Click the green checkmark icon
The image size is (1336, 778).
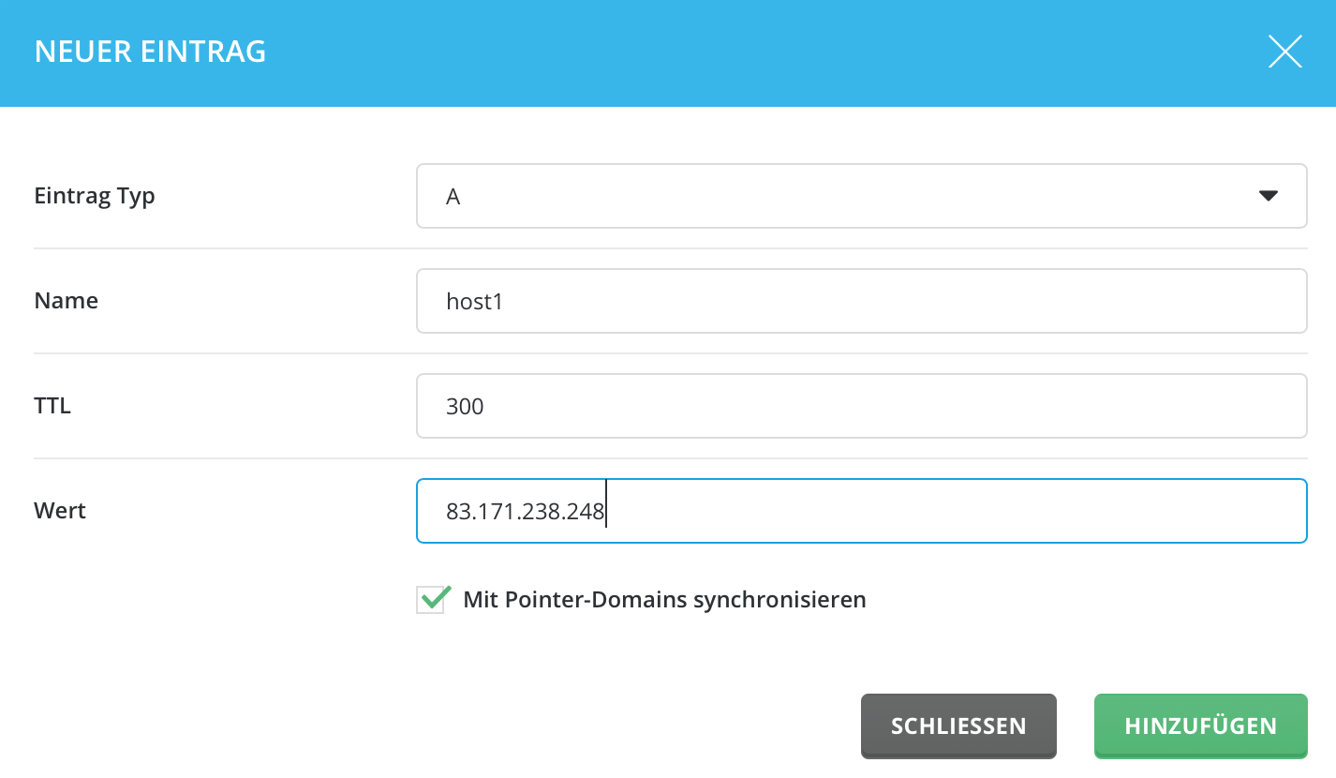[x=435, y=597]
